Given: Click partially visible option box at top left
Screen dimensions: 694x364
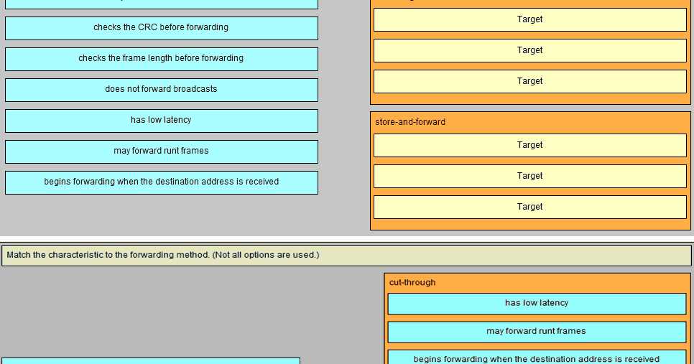Looking at the screenshot, I should pos(162,4).
